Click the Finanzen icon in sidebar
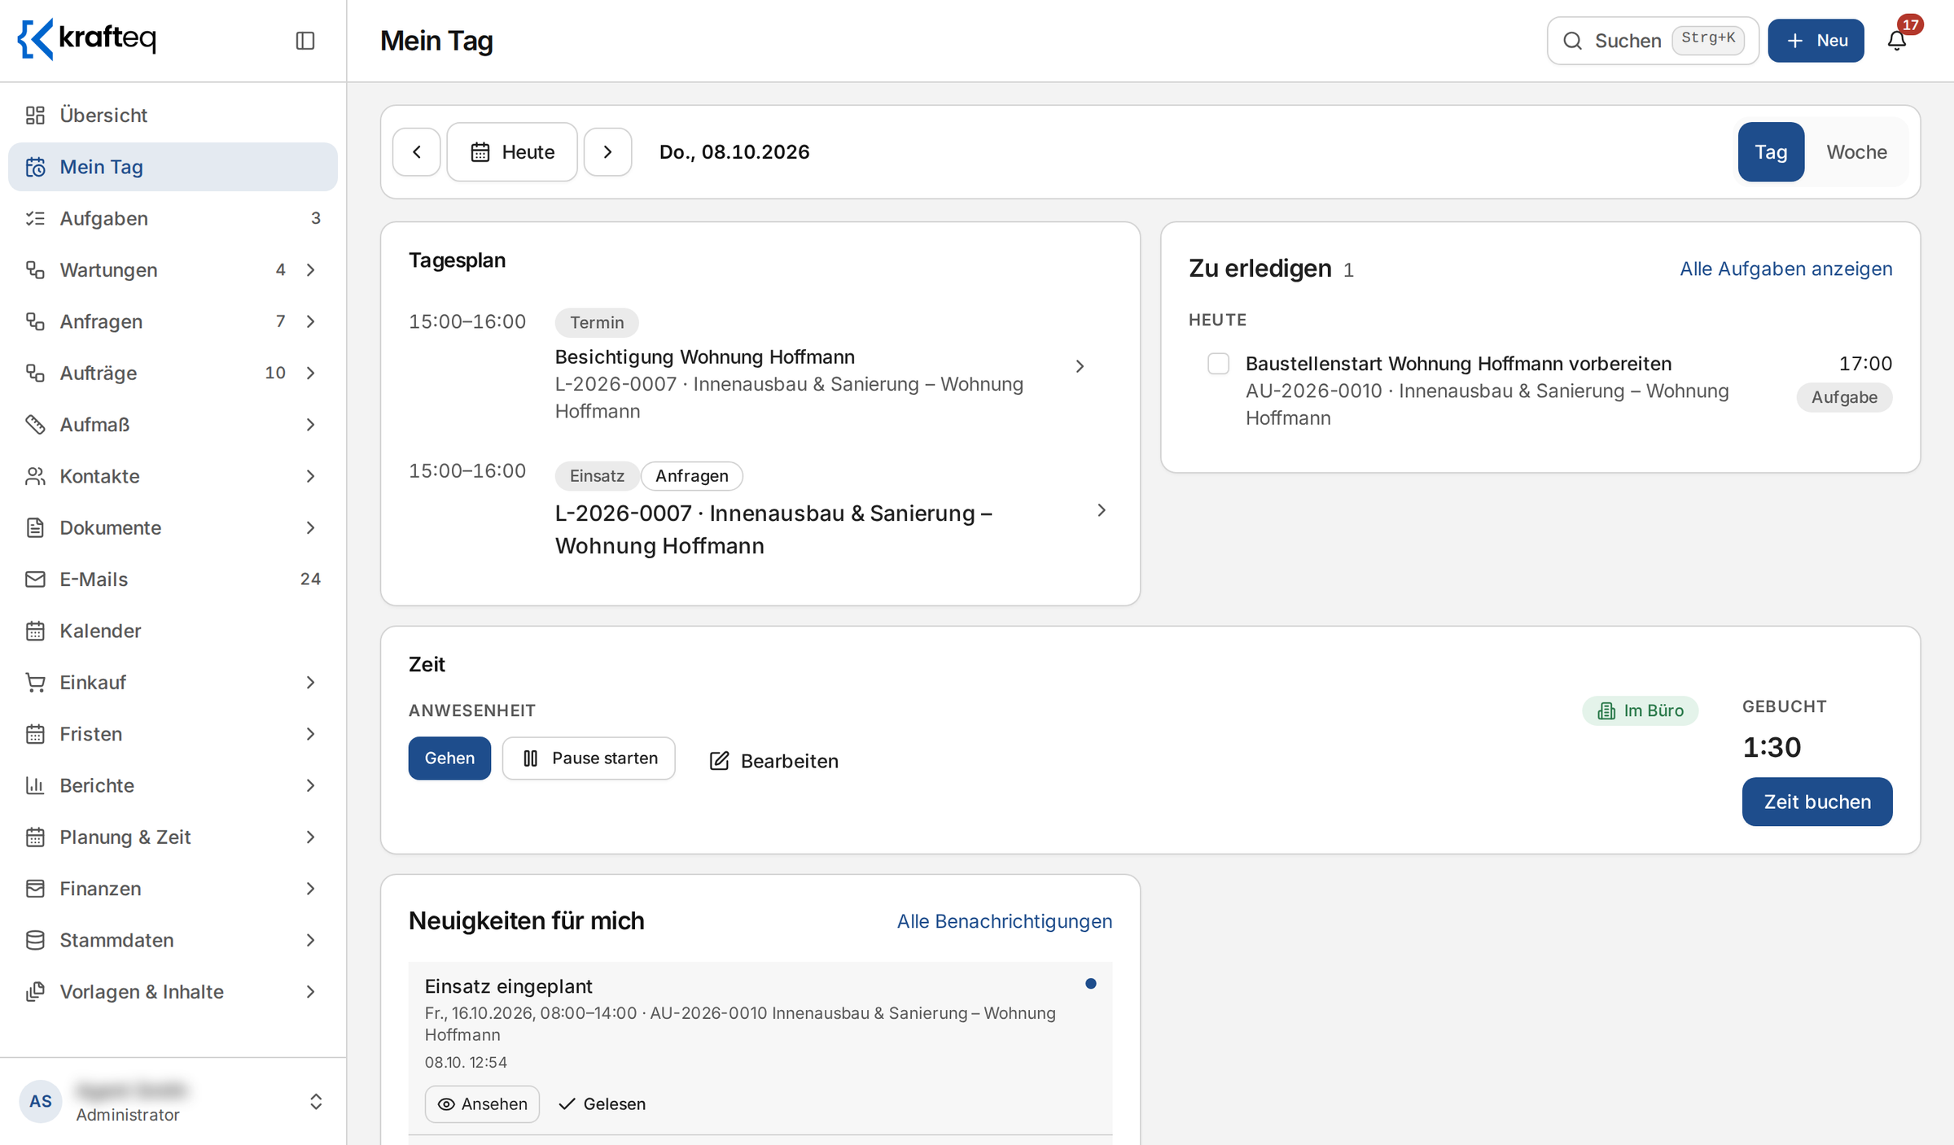This screenshot has height=1145, width=1954. (35, 889)
